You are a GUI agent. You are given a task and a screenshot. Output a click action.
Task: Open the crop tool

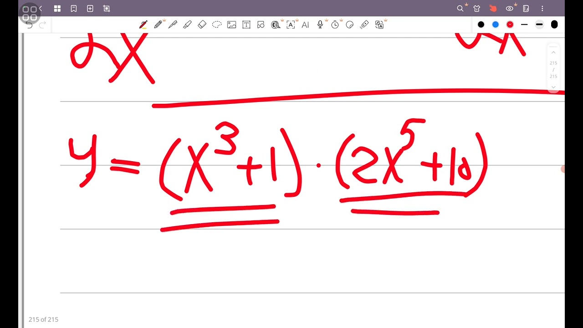click(107, 8)
